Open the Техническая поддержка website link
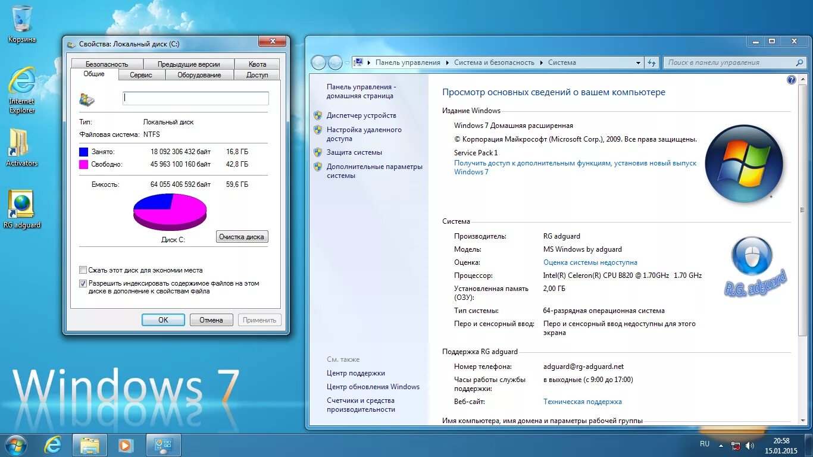 (x=582, y=402)
